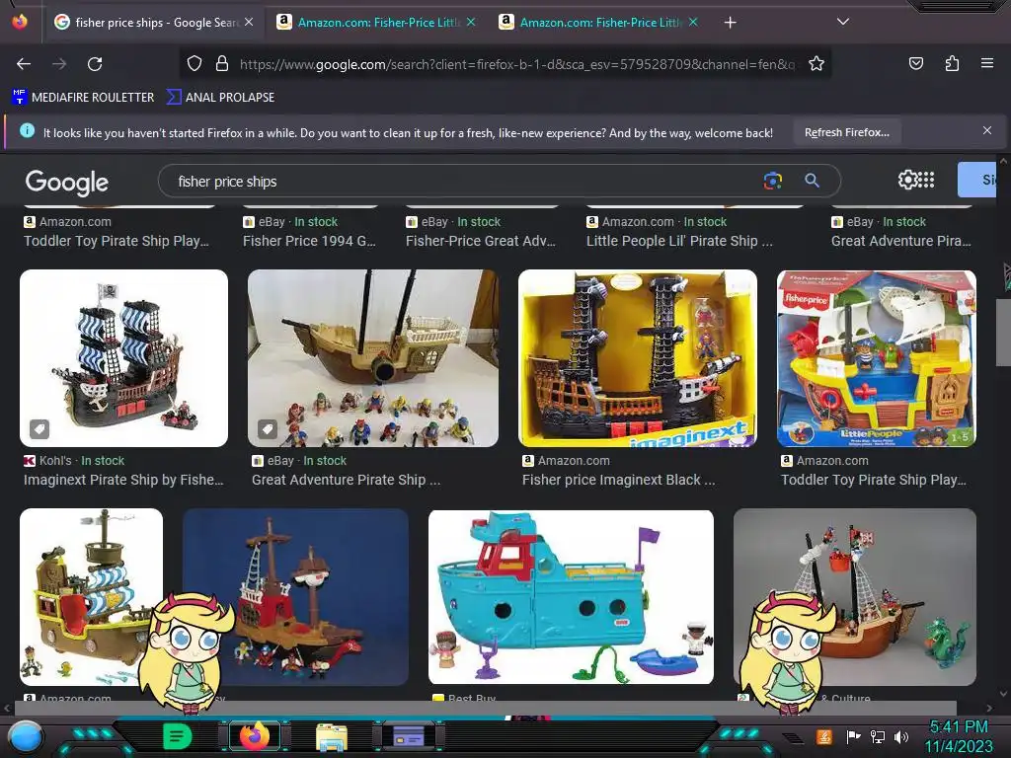Open the Kohl's Imaginext pirate ship thumbnail
Image resolution: width=1011 pixels, height=758 pixels.
(x=123, y=357)
